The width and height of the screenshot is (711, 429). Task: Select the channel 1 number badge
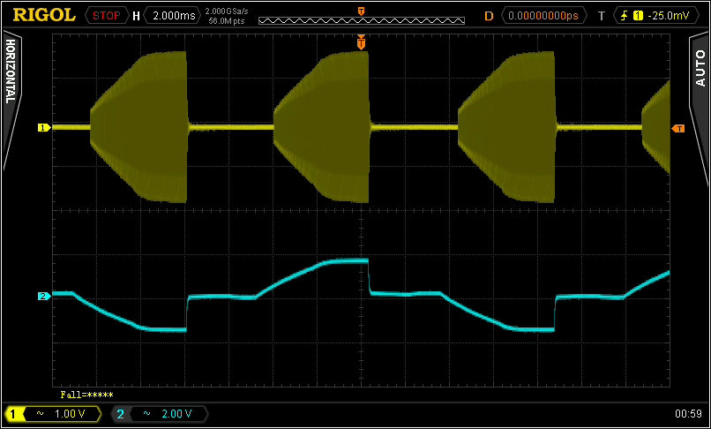[x=12, y=414]
